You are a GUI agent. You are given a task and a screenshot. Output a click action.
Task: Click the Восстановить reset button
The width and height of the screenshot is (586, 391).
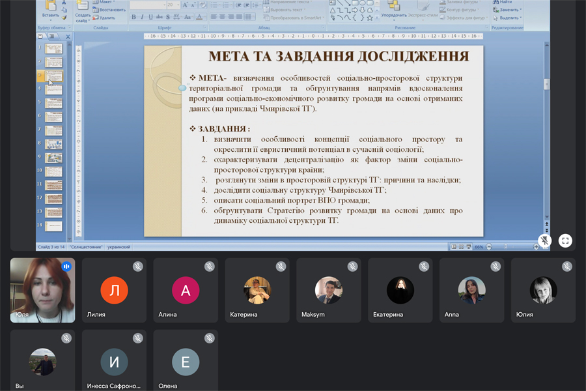(x=109, y=10)
